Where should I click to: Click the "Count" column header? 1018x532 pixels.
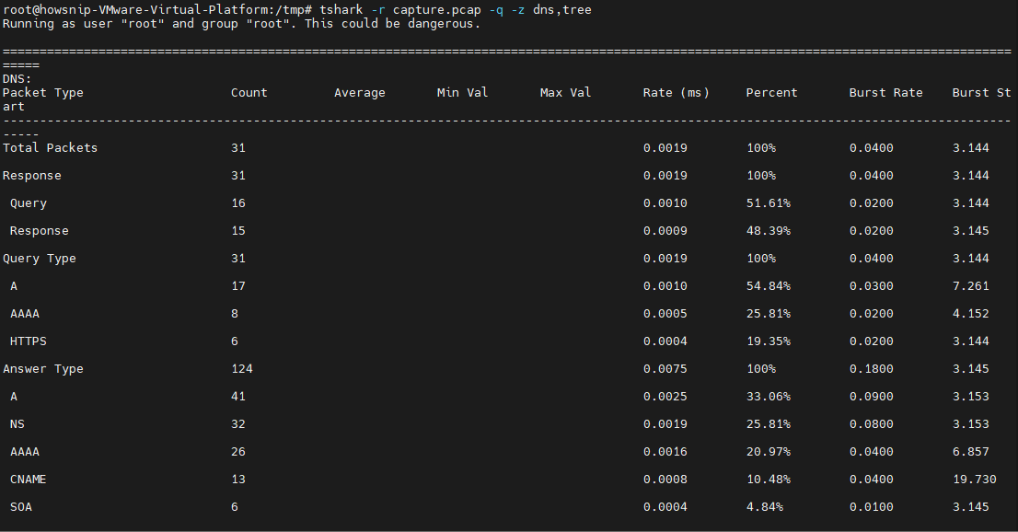pyautogui.click(x=249, y=93)
